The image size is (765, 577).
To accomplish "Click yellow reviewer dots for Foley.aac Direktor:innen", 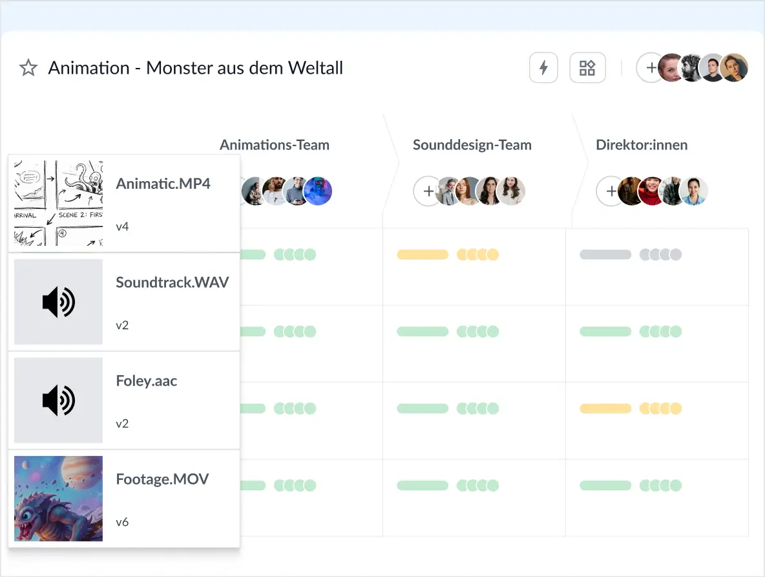I will tap(660, 408).
